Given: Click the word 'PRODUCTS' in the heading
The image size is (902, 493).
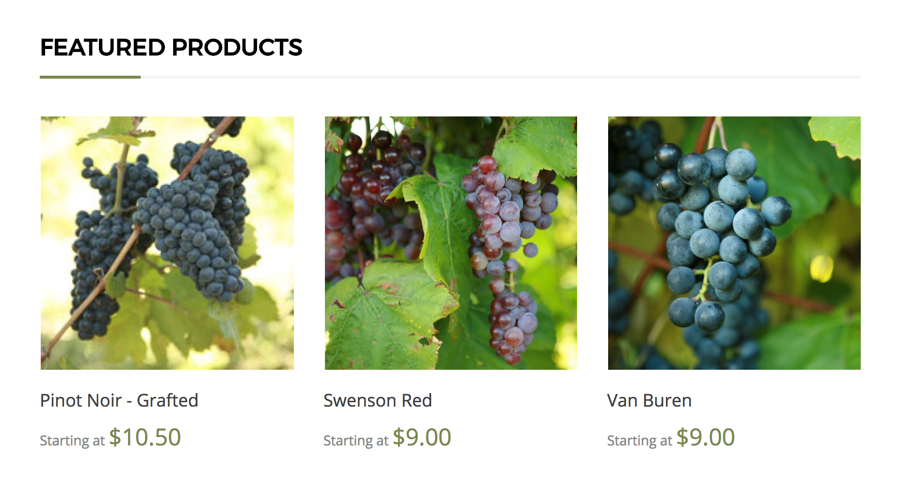Looking at the screenshot, I should tap(237, 48).
